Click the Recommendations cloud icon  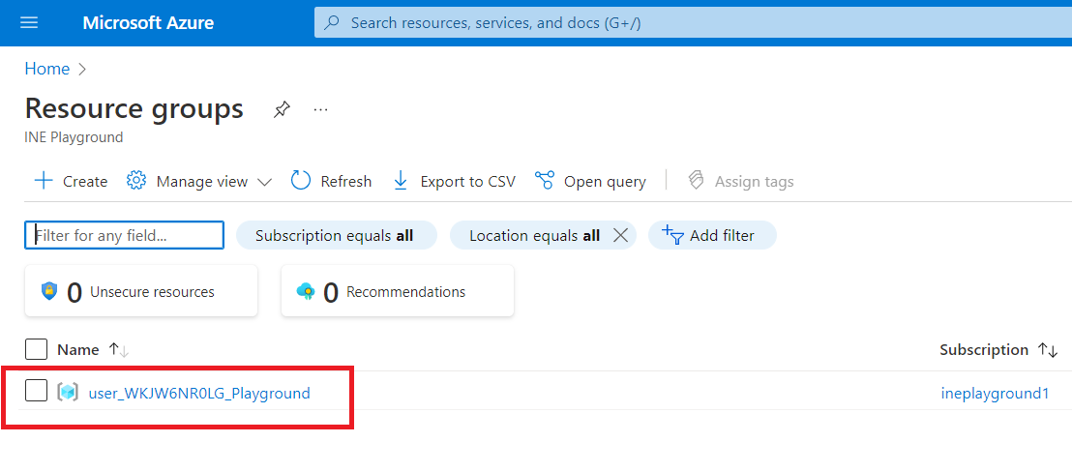(x=306, y=291)
